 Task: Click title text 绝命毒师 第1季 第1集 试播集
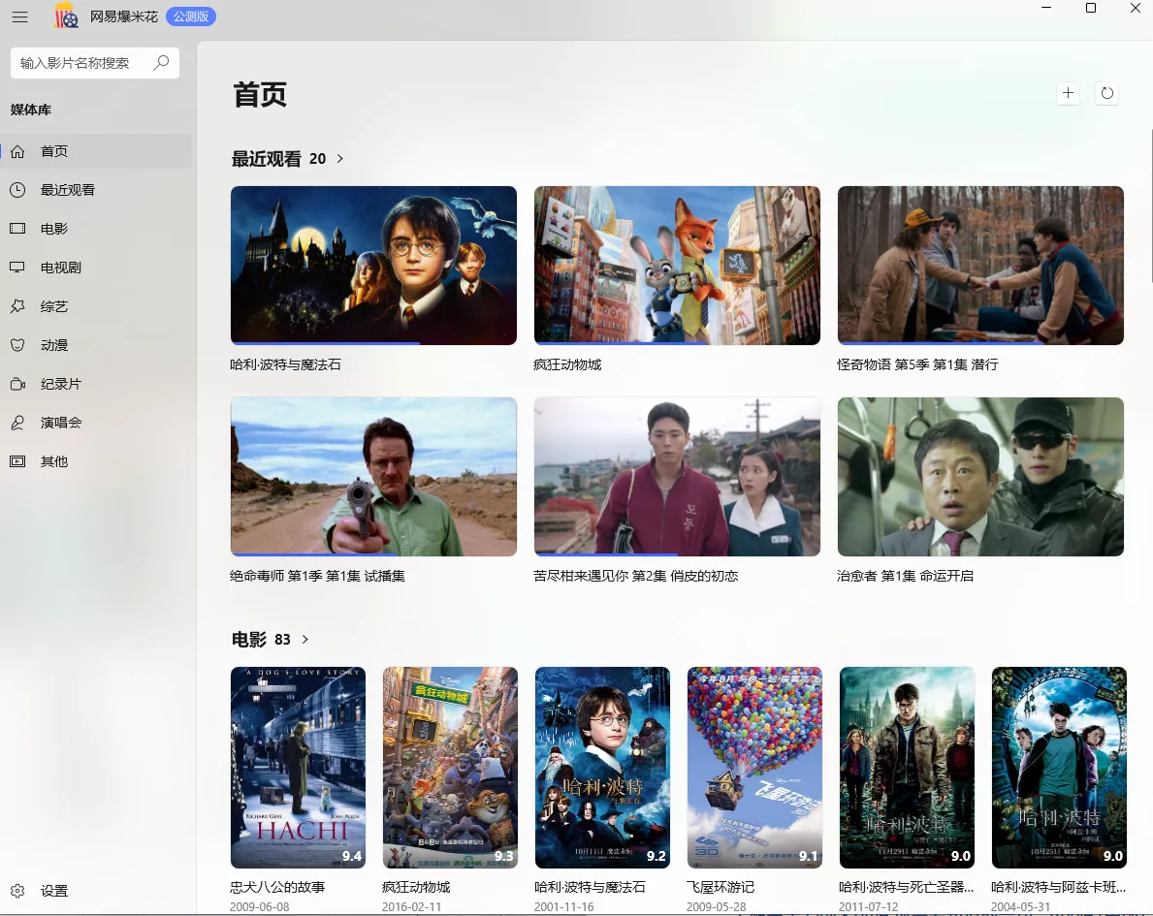[317, 576]
